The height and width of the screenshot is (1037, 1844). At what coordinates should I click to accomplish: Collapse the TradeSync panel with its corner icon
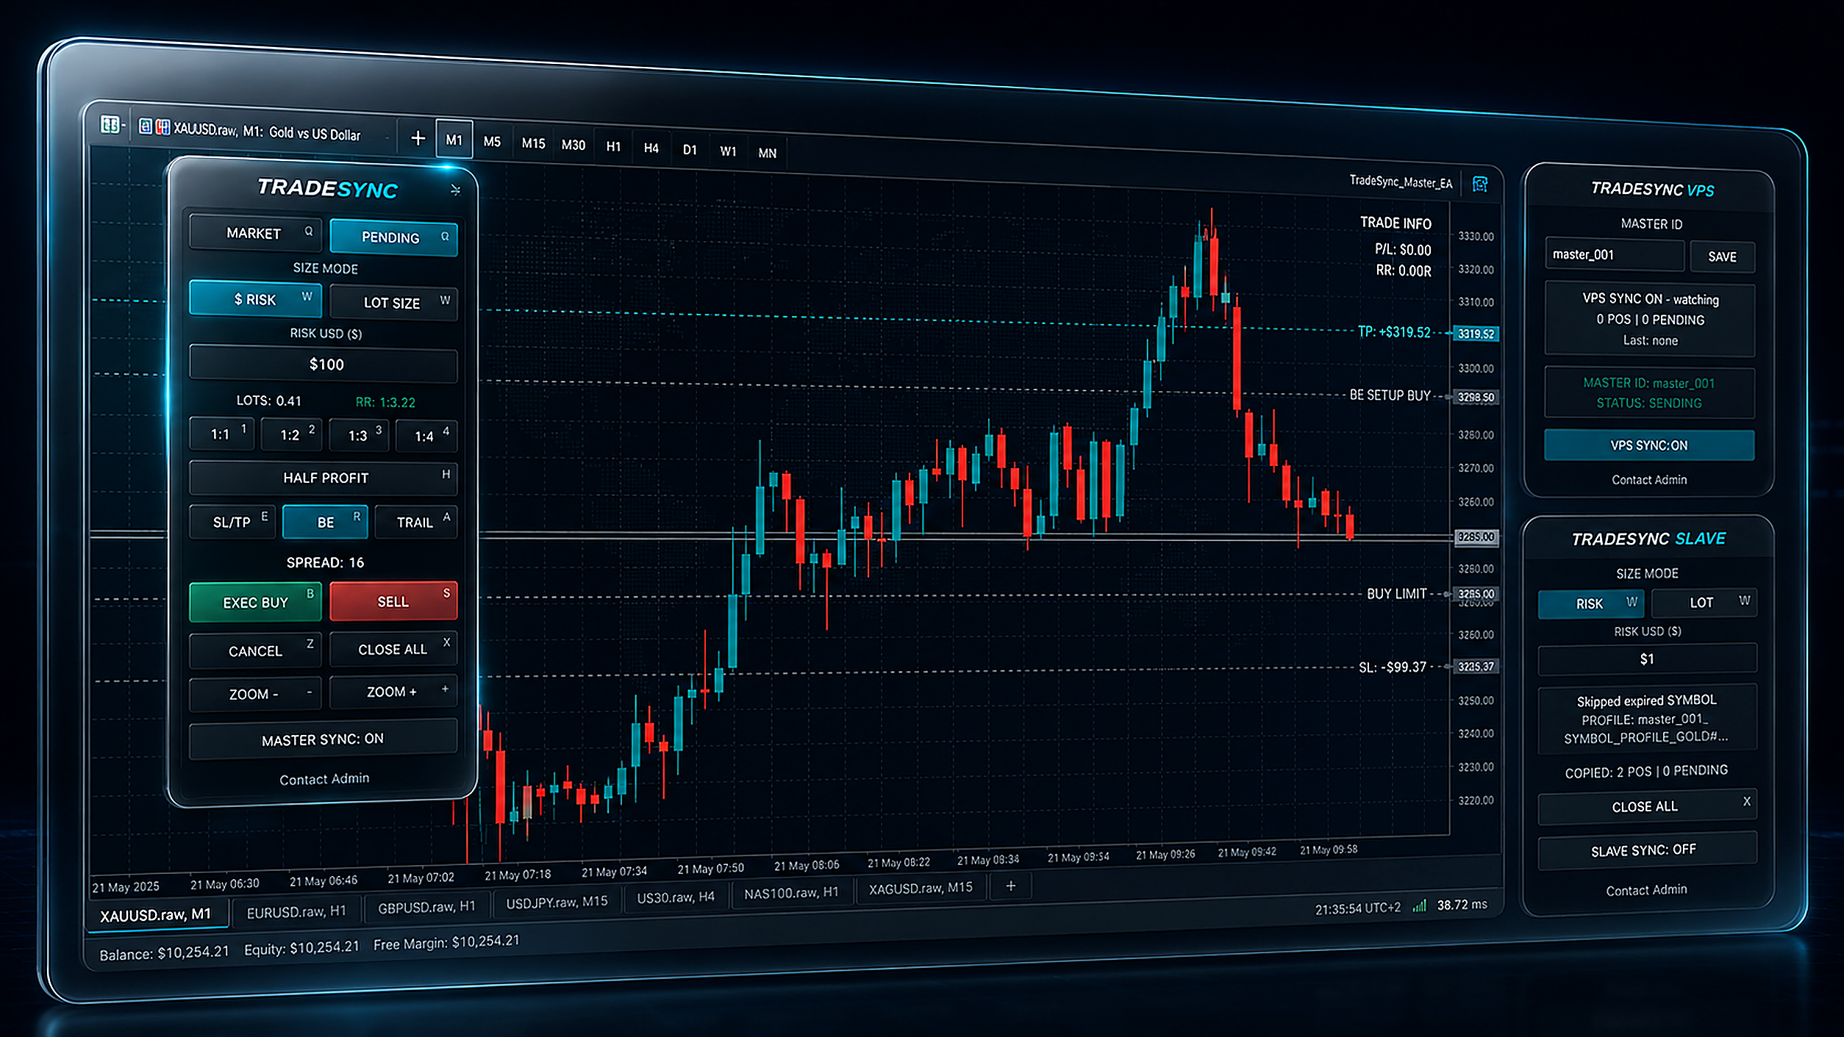(456, 190)
